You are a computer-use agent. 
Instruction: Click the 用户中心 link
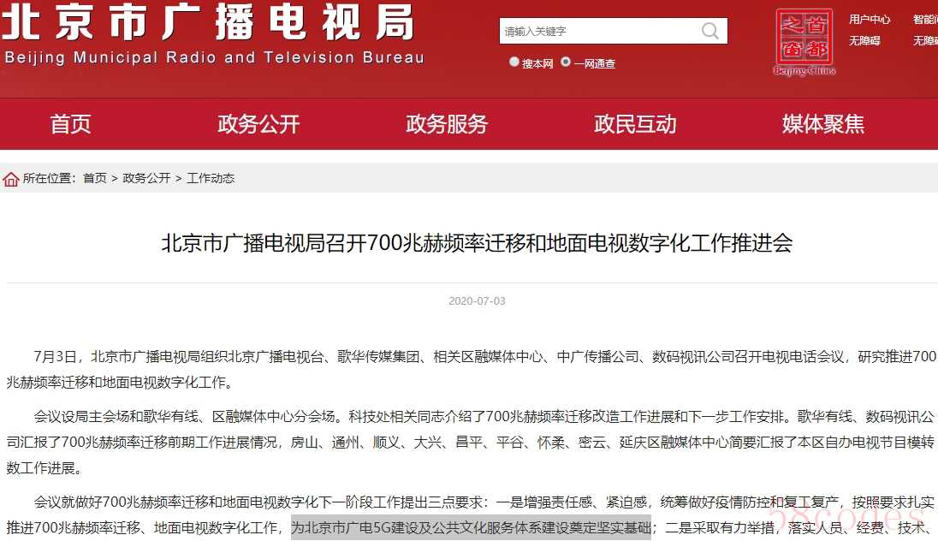coord(870,20)
